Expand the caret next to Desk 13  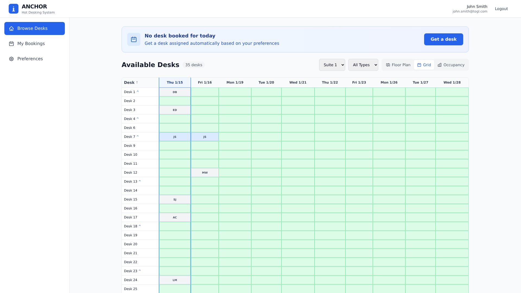[x=140, y=181]
